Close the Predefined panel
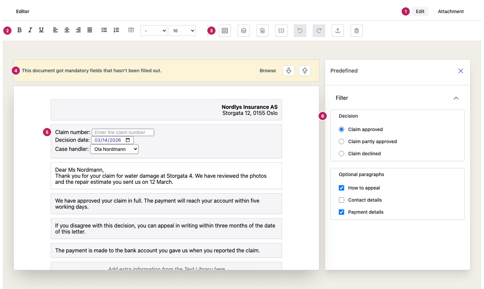484x289 pixels. coord(461,71)
